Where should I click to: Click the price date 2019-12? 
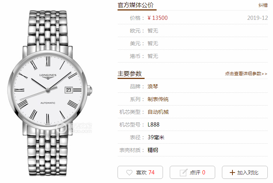pyautogui.click(x=257, y=18)
